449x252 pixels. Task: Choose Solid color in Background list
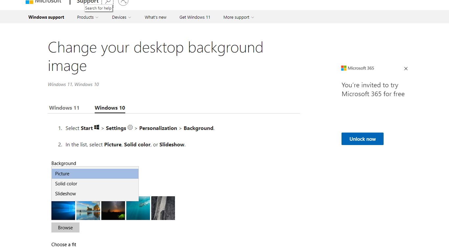(95, 184)
